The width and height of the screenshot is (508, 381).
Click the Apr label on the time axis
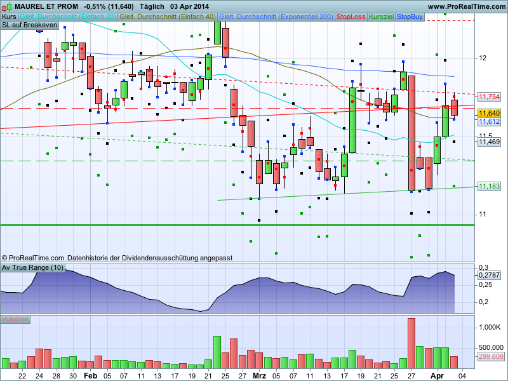[437, 376]
